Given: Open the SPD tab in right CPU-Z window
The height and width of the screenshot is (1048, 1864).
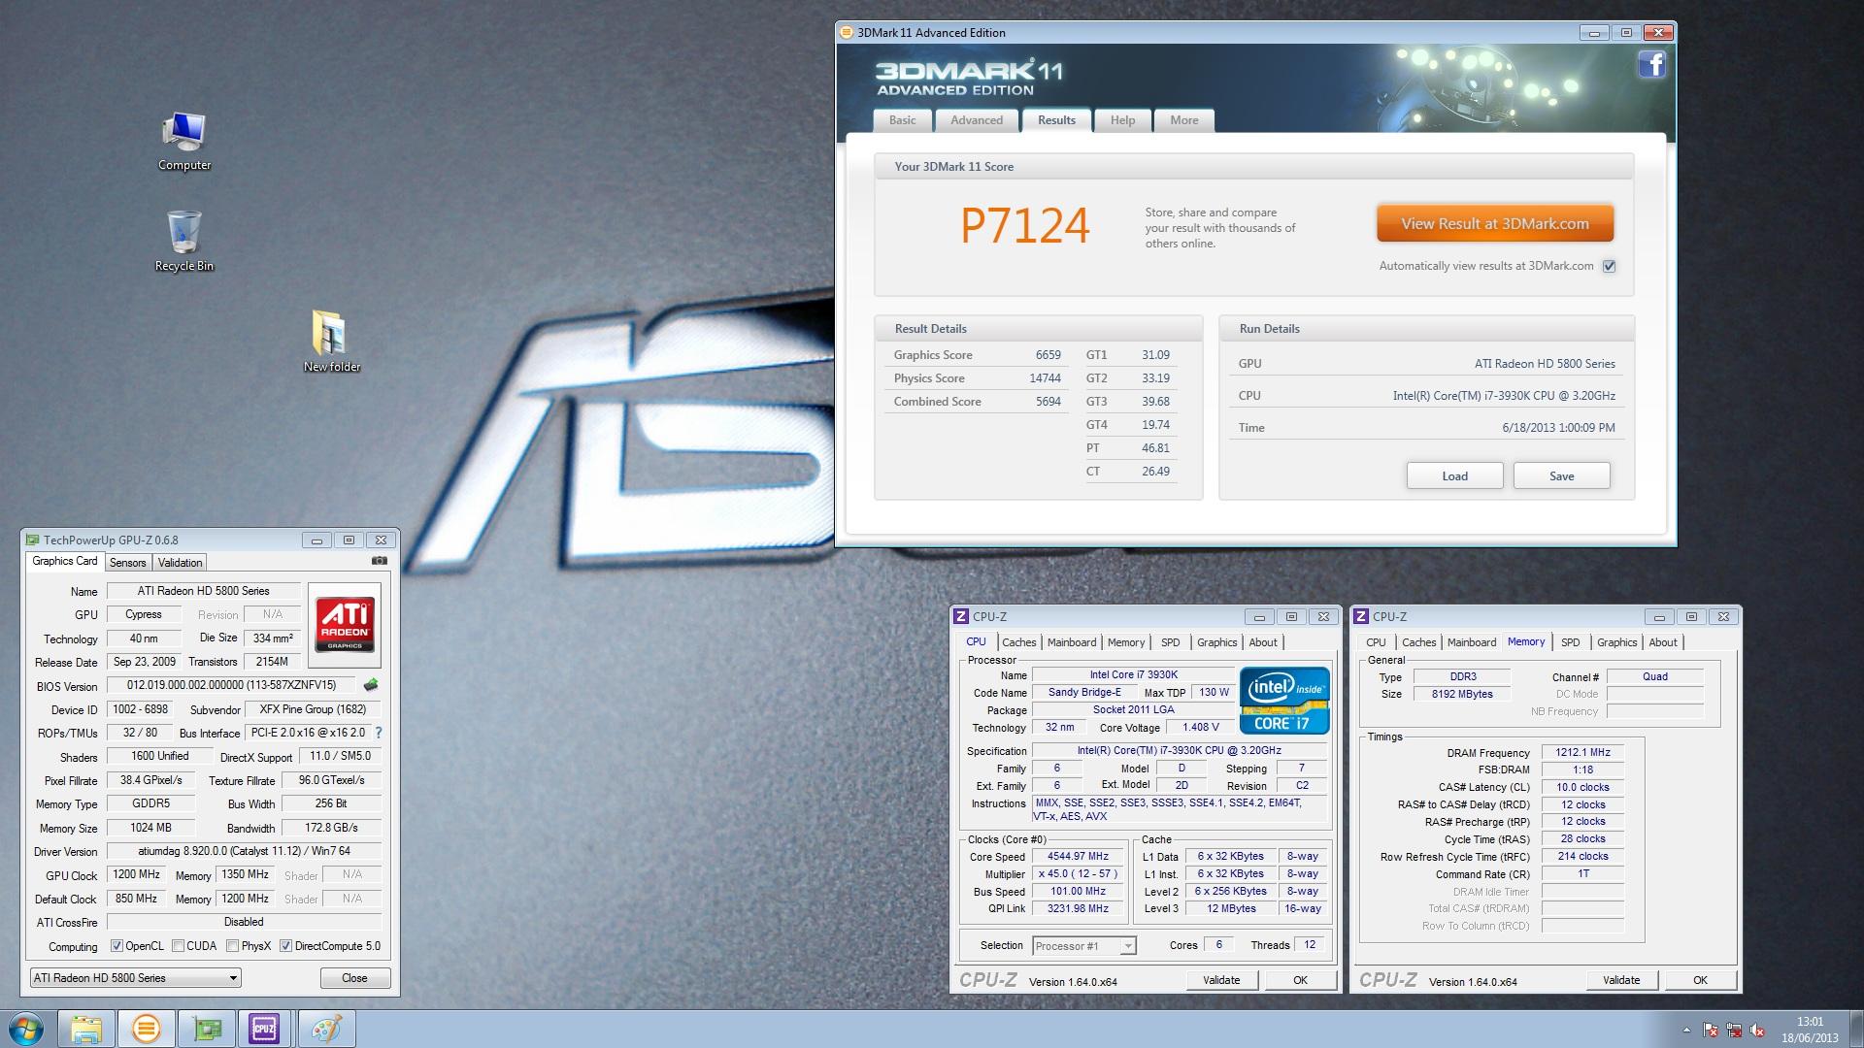Looking at the screenshot, I should 1570,642.
